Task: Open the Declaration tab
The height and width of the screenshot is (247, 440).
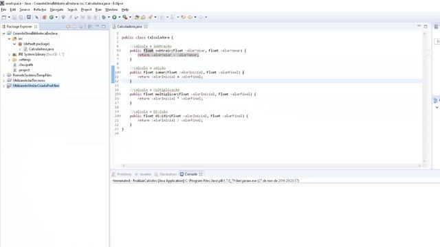Action: click(166, 174)
